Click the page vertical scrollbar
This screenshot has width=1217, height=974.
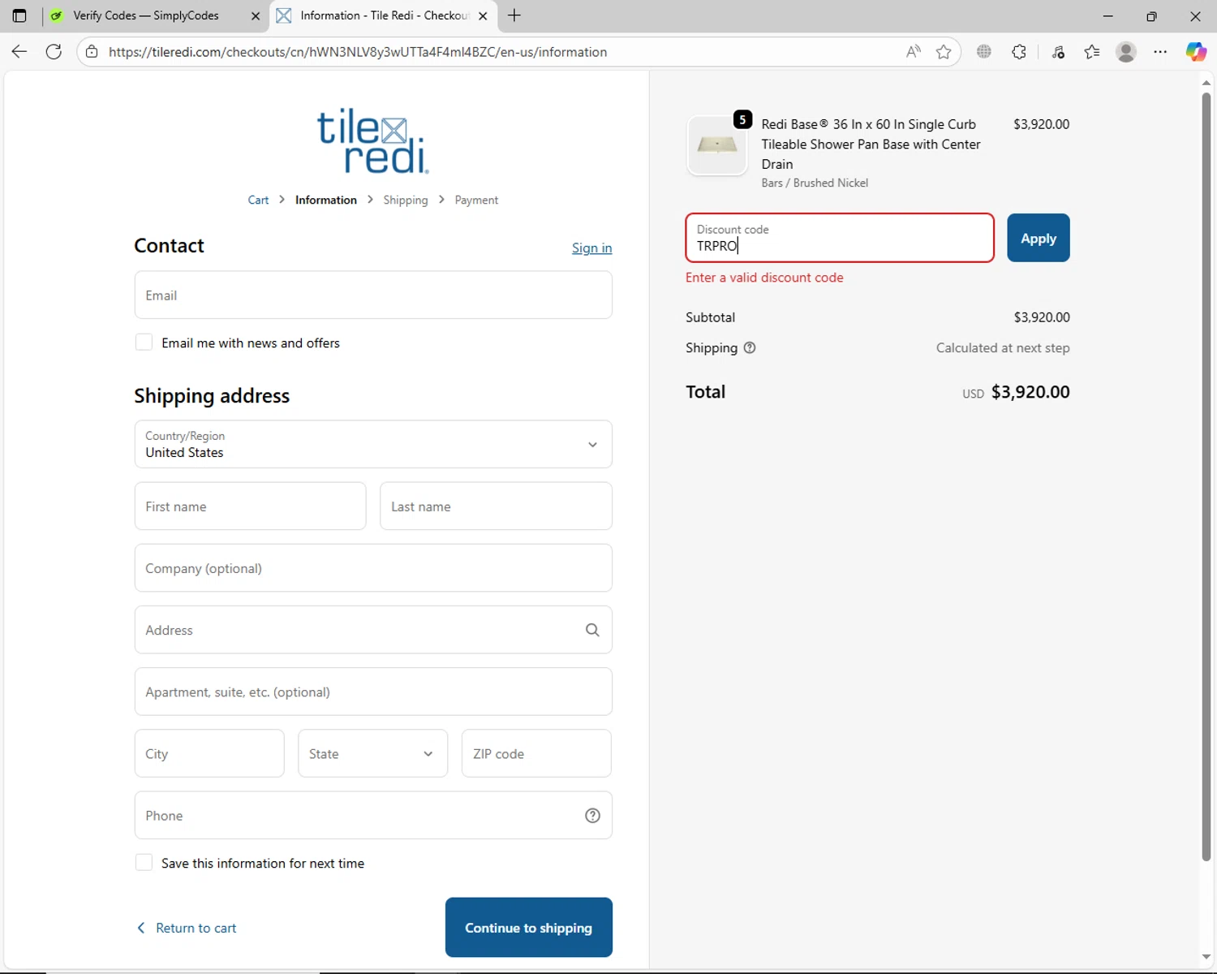1206,477
